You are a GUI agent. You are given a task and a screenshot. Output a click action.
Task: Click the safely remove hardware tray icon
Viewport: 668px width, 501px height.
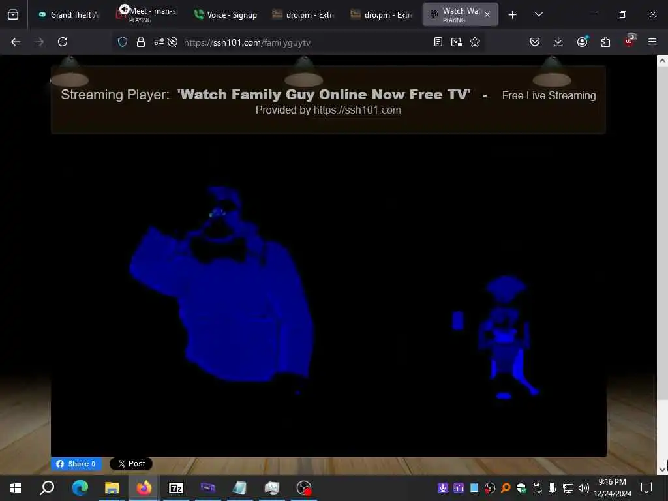pos(537,488)
